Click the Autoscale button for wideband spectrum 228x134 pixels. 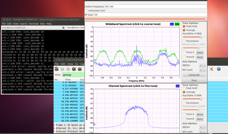pyautogui.click(x=194, y=75)
